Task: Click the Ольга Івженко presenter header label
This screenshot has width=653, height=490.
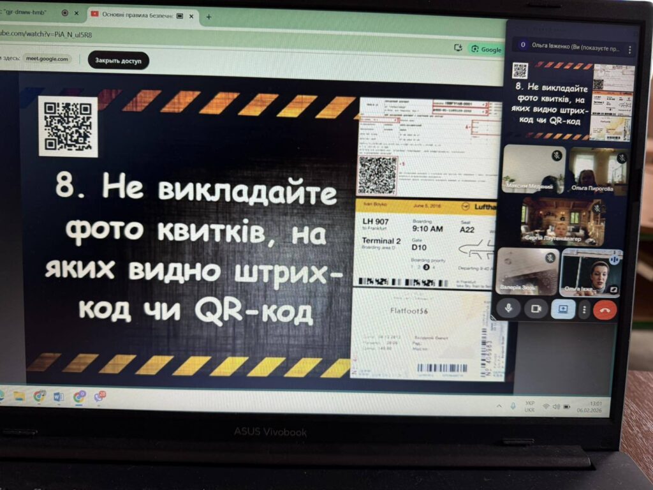Action: (575, 47)
